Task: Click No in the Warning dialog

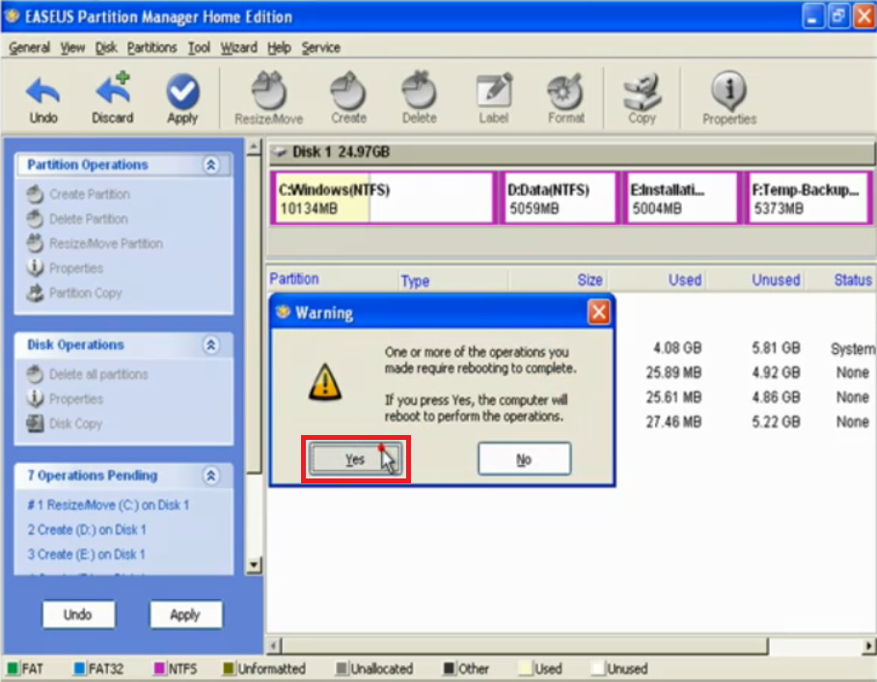Action: 525,459
